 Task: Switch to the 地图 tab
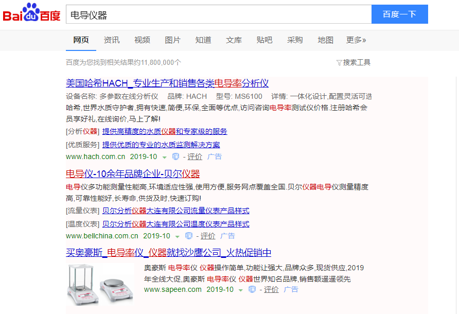pyautogui.click(x=326, y=40)
